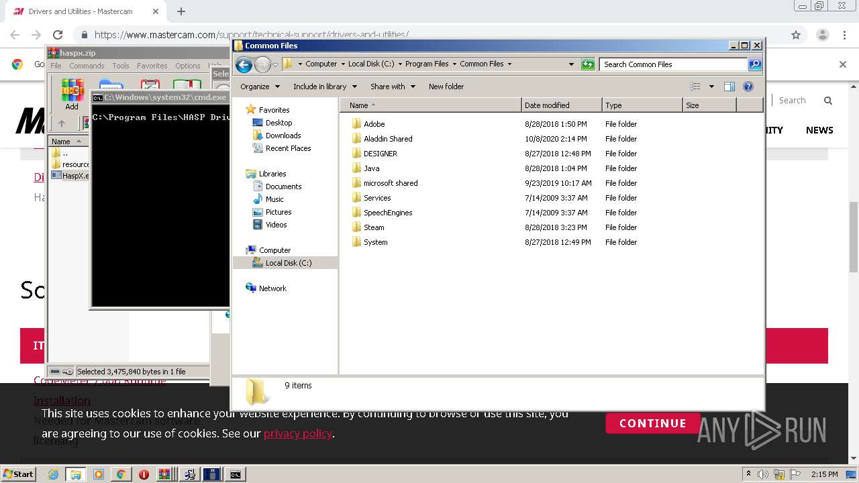Viewport: 859px width, 483px height.
Task: Bookmark this page with the star icon
Action: (x=796, y=35)
